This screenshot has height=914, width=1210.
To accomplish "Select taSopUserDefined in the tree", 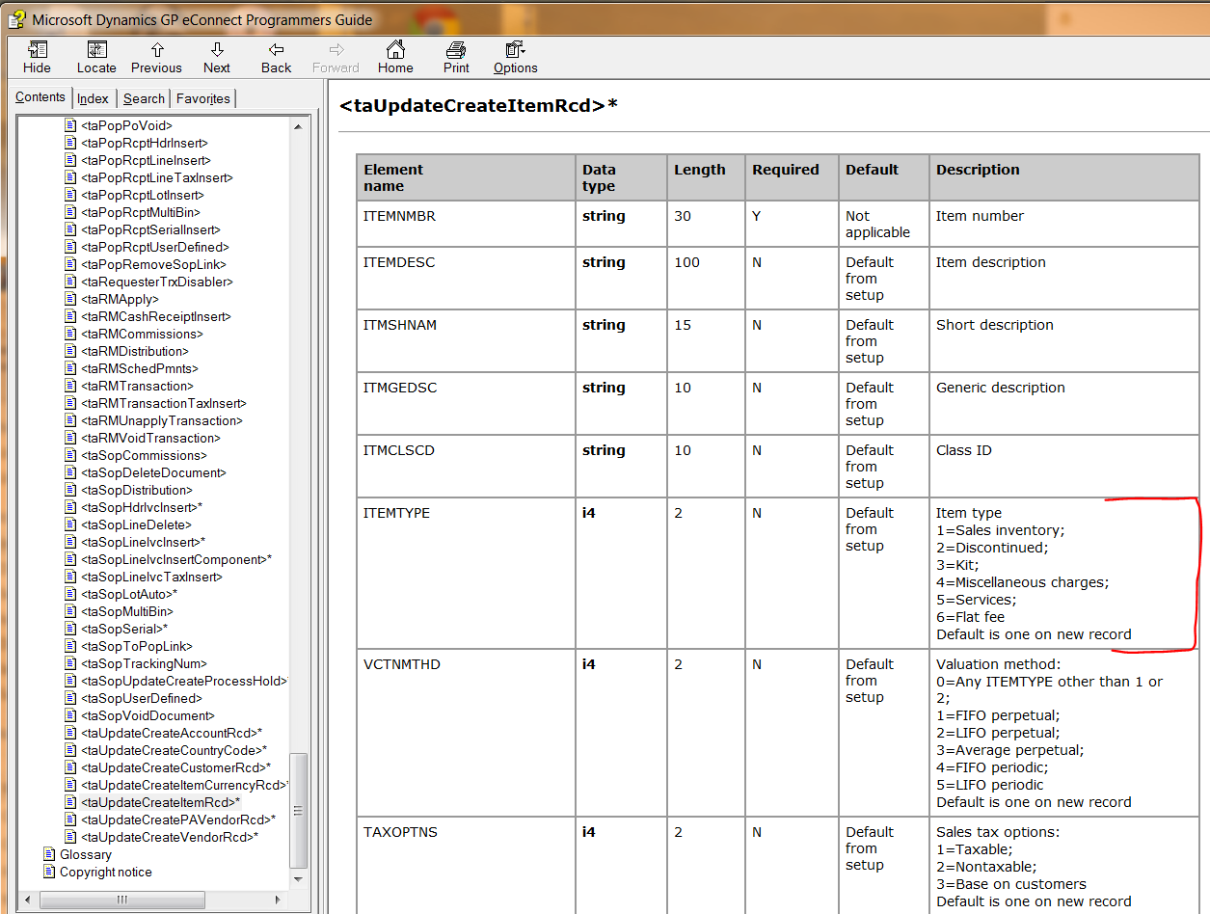I will (142, 698).
